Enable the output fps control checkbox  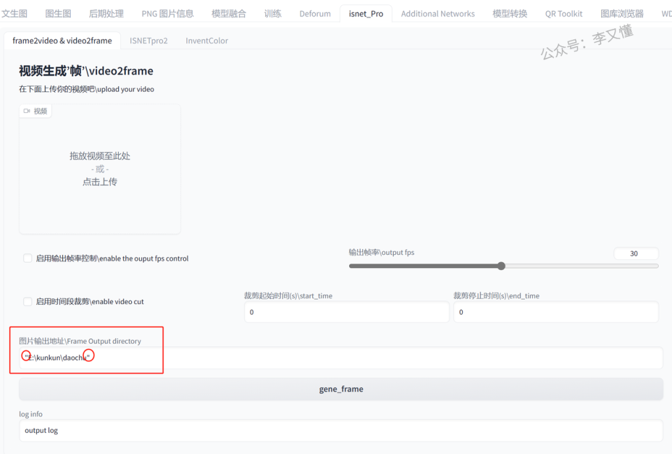[x=28, y=258]
